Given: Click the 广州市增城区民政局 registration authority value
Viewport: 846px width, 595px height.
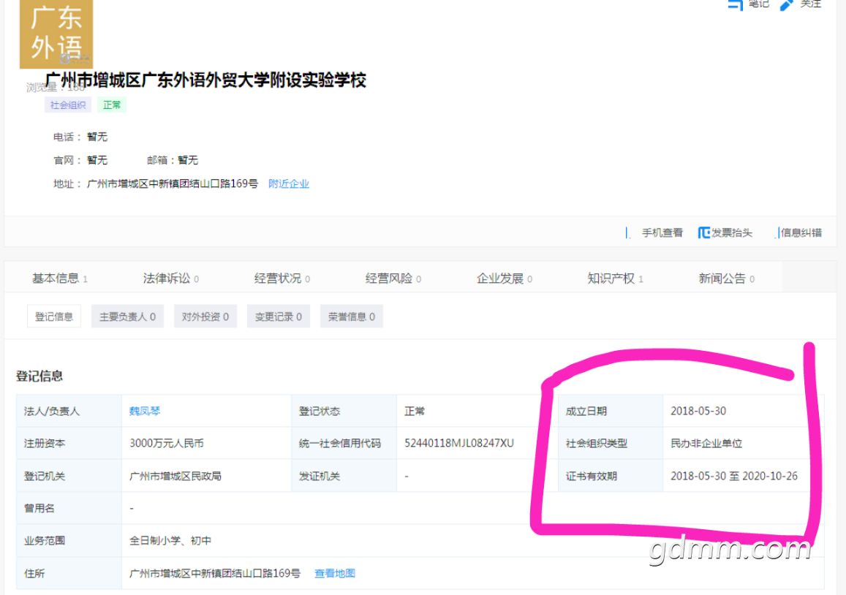Looking at the screenshot, I should pos(175,476).
